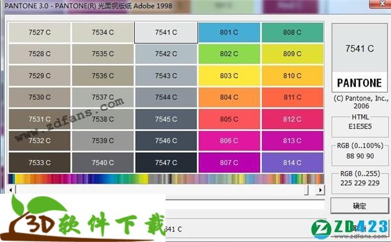Pick the 7547 C near-black swatch
The image size is (391, 242).
coord(166,162)
